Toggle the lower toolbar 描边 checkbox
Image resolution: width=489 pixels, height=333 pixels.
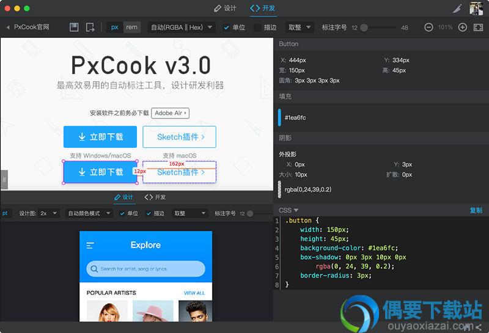tap(149, 213)
